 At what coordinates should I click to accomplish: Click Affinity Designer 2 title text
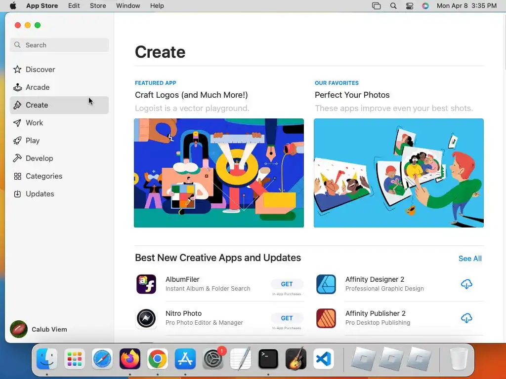[x=375, y=279]
